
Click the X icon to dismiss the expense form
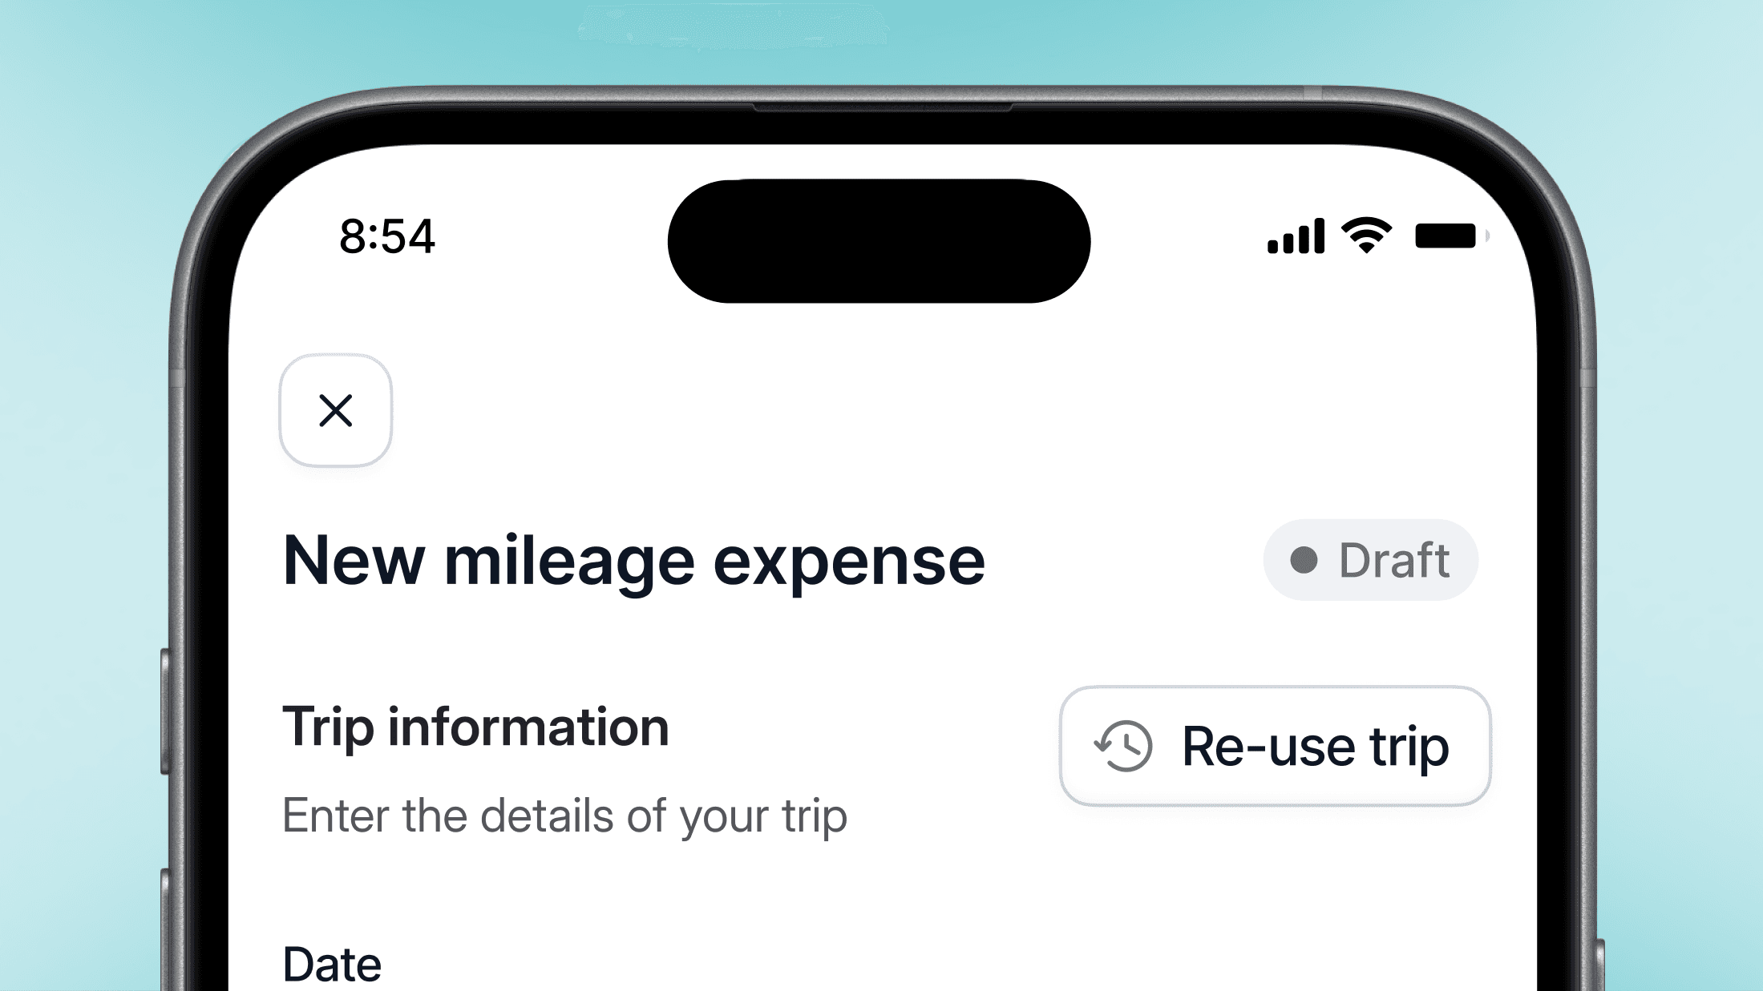pyautogui.click(x=335, y=411)
